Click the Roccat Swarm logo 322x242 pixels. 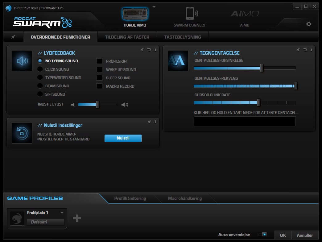point(43,23)
